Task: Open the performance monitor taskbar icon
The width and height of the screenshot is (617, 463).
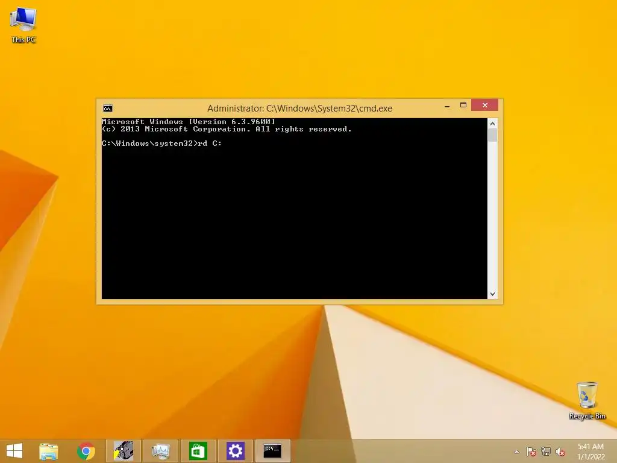Action: pyautogui.click(x=161, y=451)
